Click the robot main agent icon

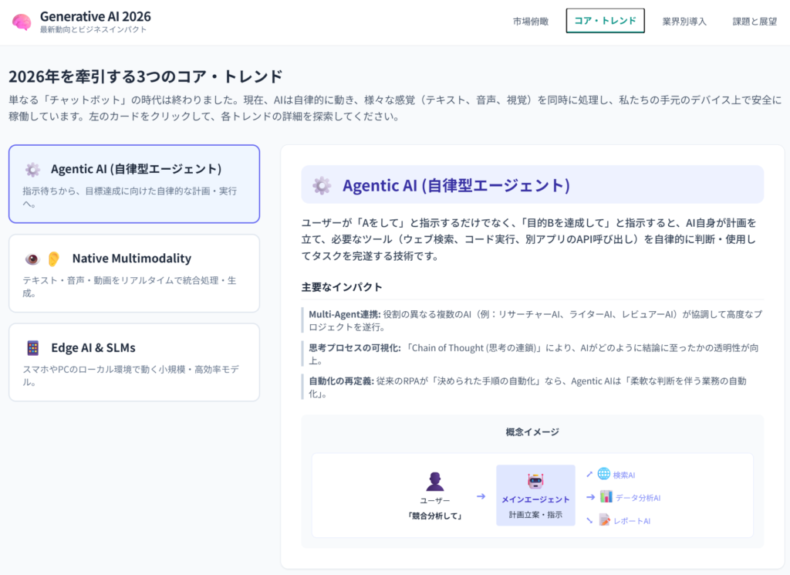pos(535,481)
